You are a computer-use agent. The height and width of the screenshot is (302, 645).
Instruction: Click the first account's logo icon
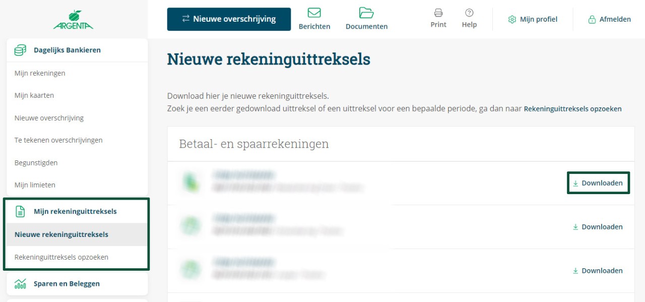[191, 183]
